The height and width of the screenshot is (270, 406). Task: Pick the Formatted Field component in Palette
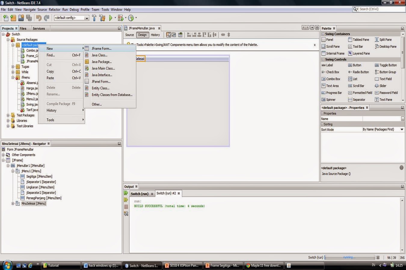click(360, 93)
